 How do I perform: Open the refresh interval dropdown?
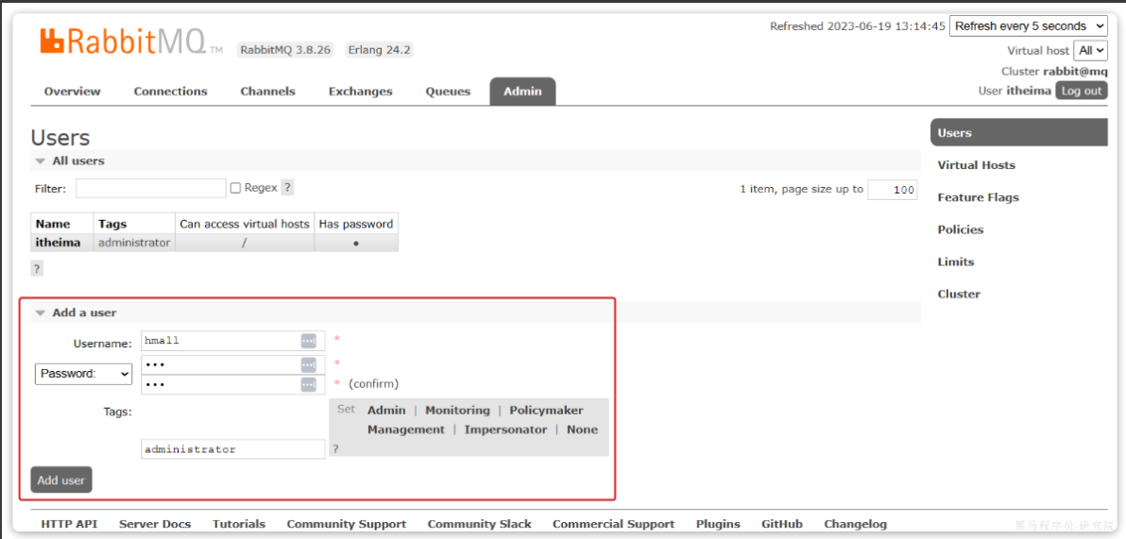pyautogui.click(x=1029, y=25)
